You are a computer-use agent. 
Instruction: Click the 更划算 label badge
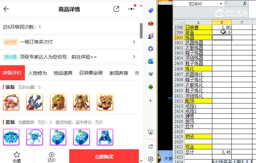10,57
